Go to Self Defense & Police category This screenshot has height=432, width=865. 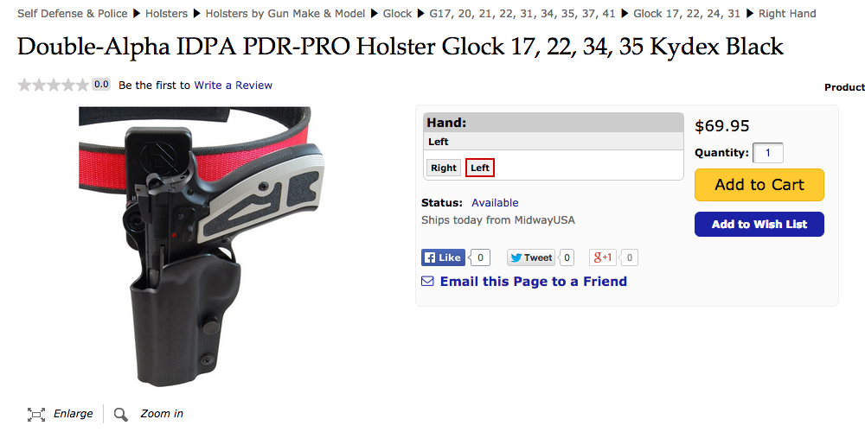tap(73, 13)
